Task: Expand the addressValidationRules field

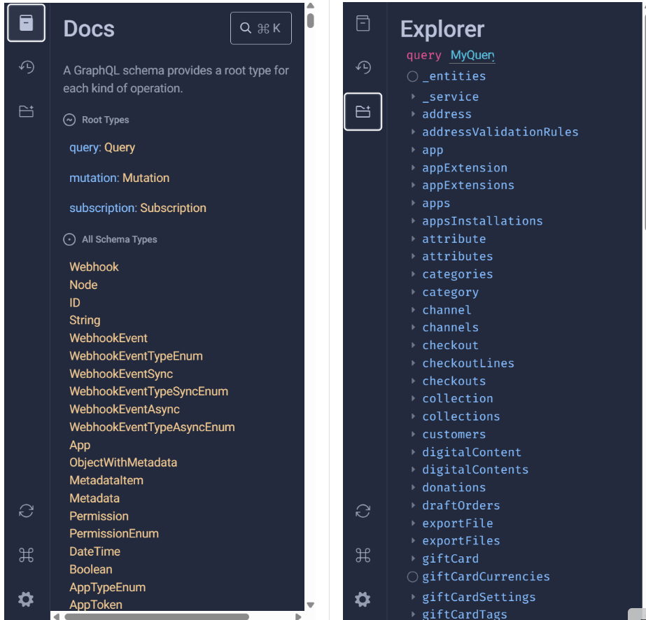Action: 414,132
